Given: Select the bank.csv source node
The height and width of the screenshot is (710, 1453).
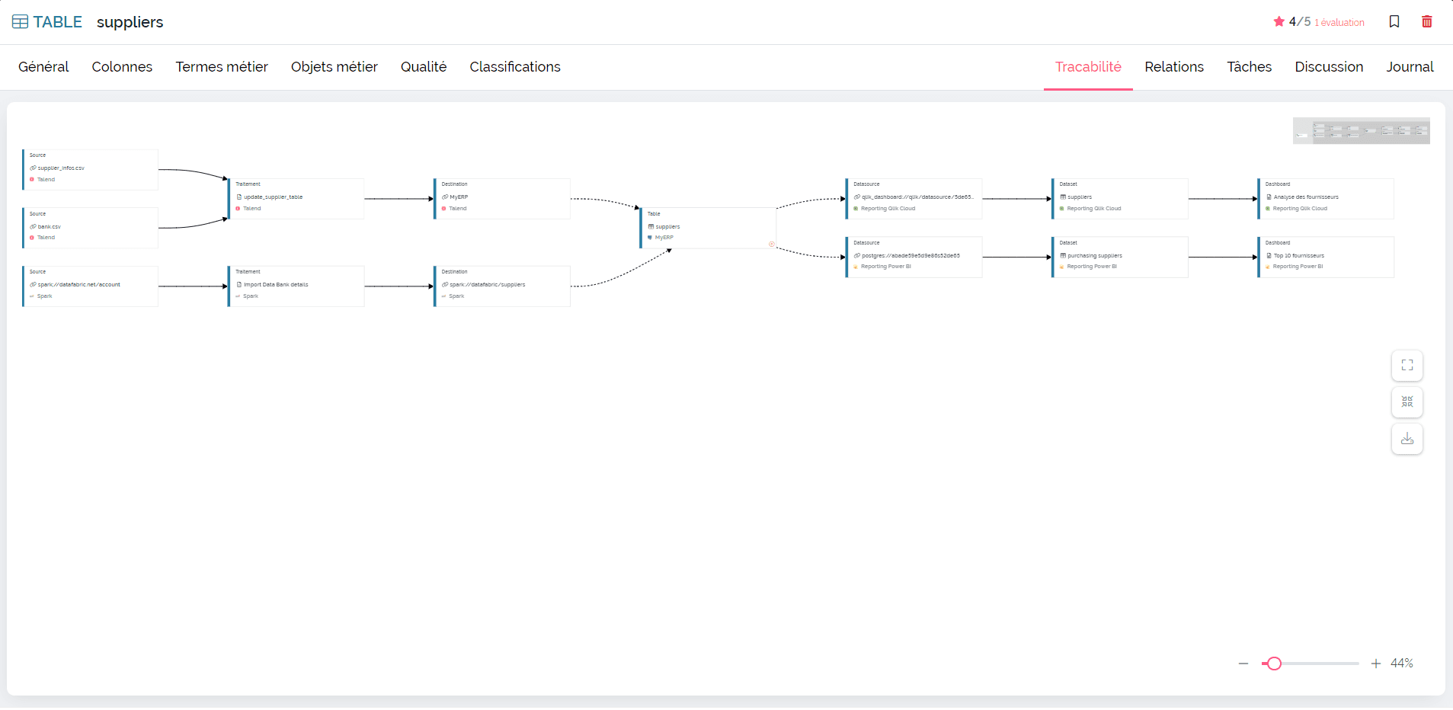Looking at the screenshot, I should [x=90, y=228].
